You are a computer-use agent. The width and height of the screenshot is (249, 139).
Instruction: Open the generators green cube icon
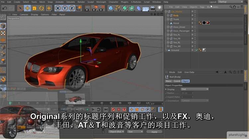tap(125, 8)
